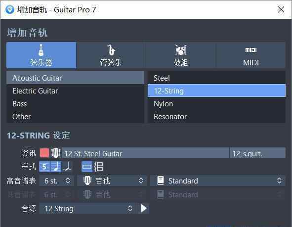Open the 鼓组 drum kit tab
This screenshot has height=227, width=292.
coord(181,55)
